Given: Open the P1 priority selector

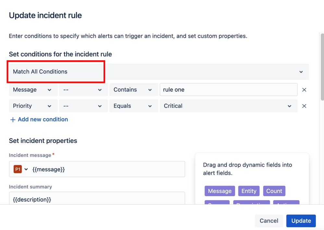Looking at the screenshot, I should (x=21, y=169).
